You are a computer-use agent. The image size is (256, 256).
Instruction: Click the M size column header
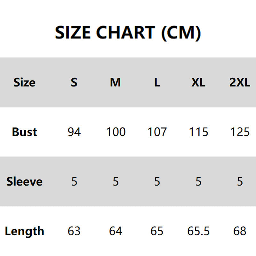click(x=115, y=83)
